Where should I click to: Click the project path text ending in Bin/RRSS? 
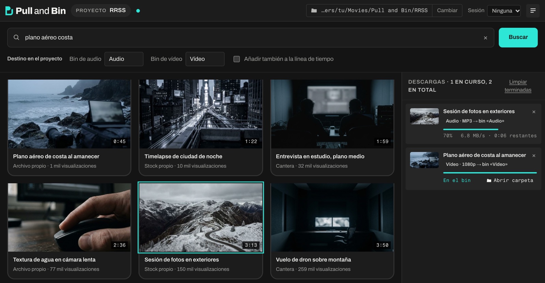(374, 11)
